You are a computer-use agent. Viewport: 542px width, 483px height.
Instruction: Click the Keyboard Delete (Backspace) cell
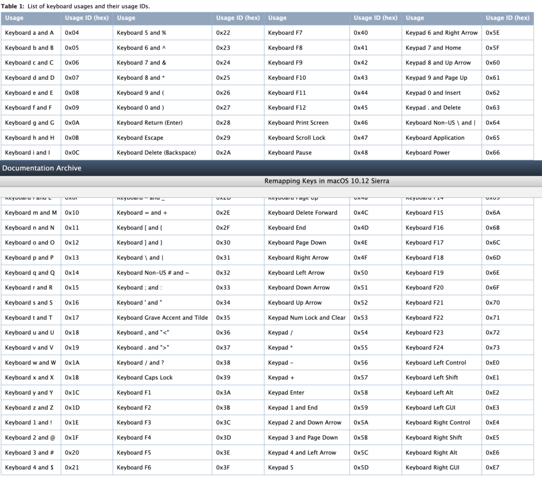156,153
